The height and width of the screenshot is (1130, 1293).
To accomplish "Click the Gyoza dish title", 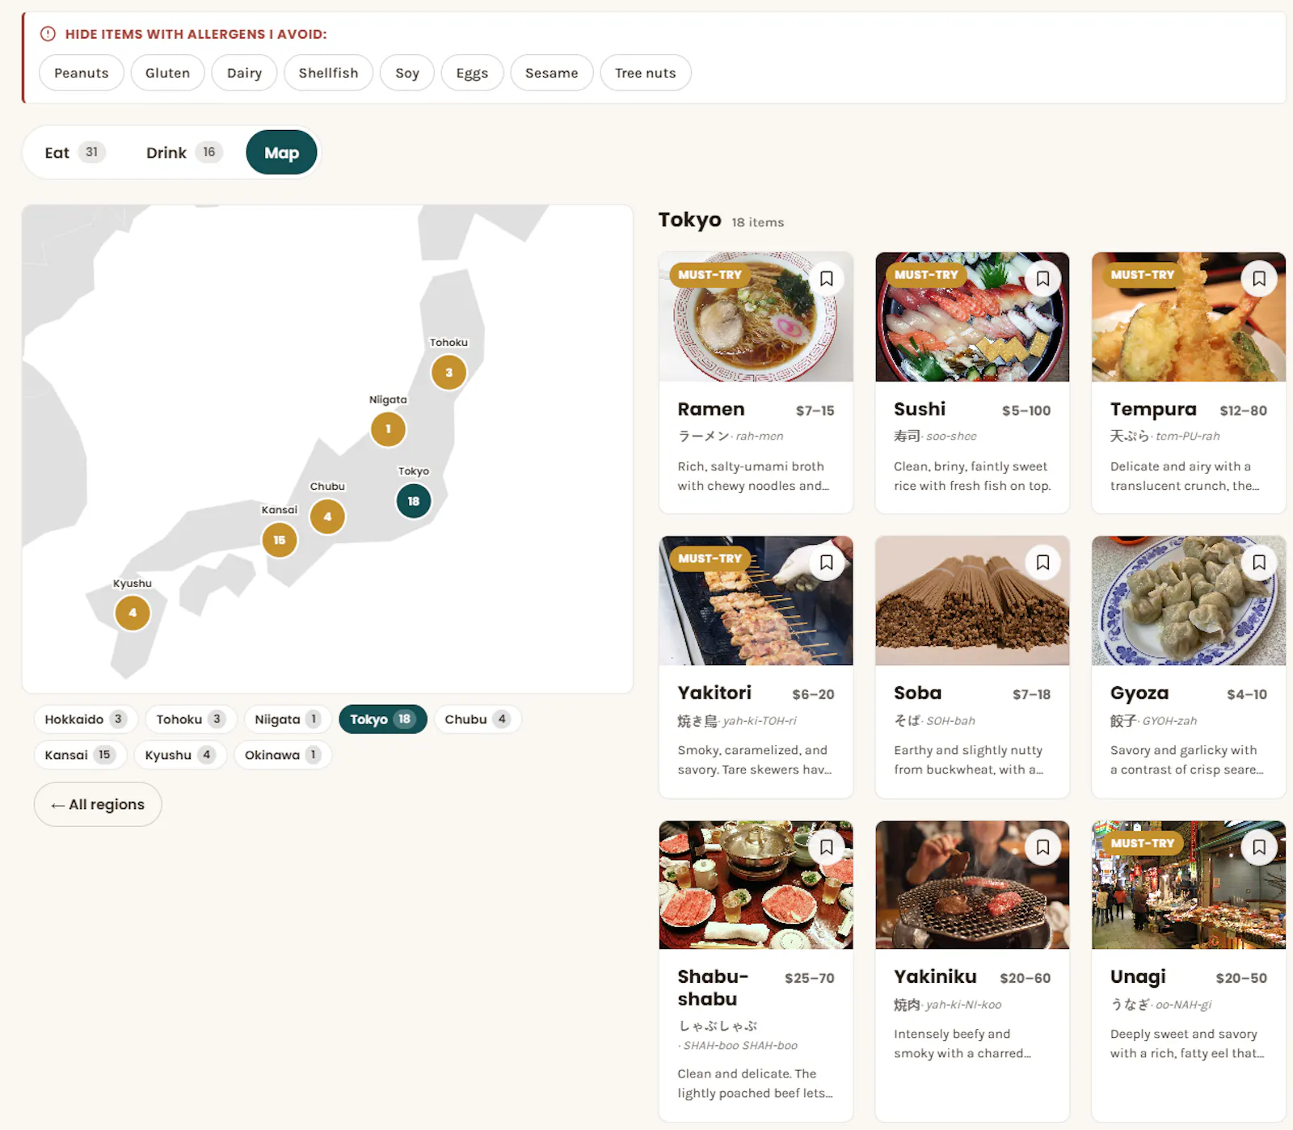I will (x=1139, y=694).
